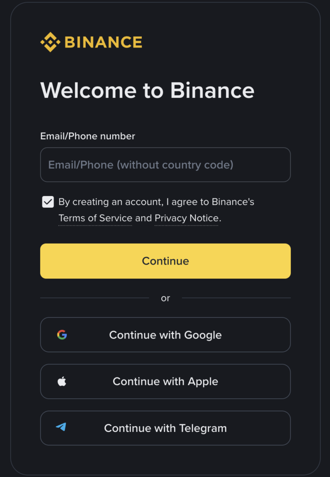Click the Email/Phone number field label
Image resolution: width=330 pixels, height=477 pixels.
pos(88,136)
